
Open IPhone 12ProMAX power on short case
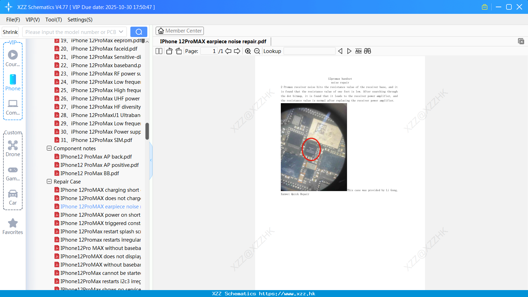(98, 215)
